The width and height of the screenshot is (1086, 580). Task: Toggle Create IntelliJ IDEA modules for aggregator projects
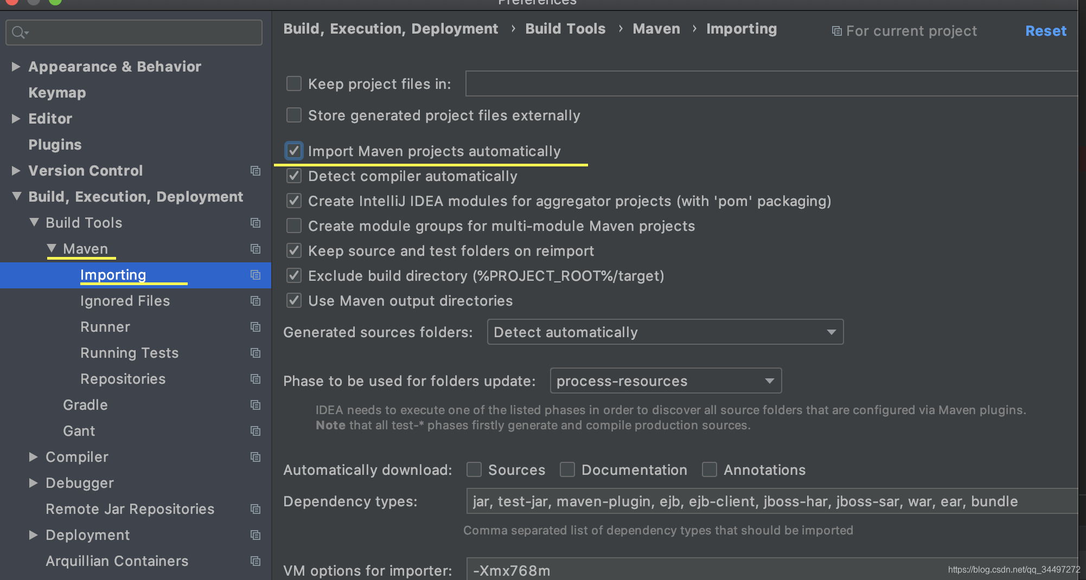coord(294,201)
